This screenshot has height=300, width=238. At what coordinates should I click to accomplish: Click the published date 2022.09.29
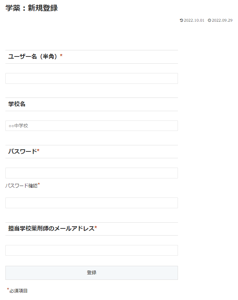coord(222,21)
